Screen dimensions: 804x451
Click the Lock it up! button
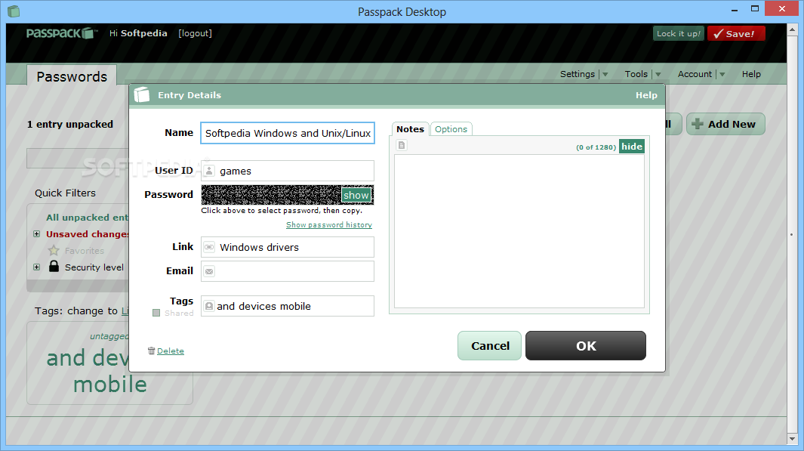tap(679, 33)
